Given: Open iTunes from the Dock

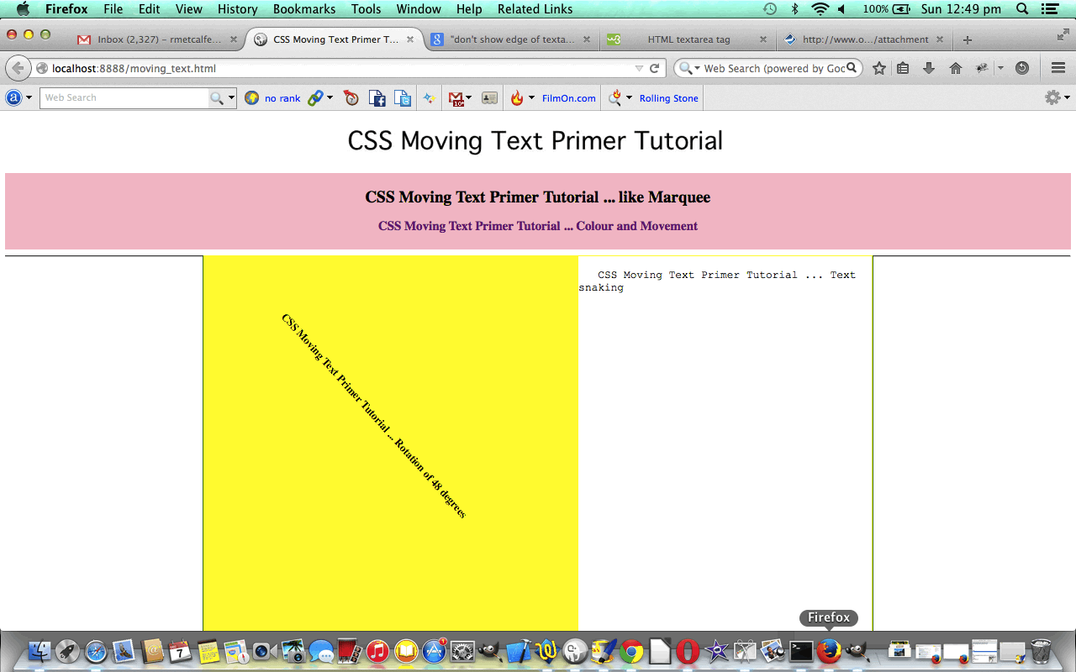Looking at the screenshot, I should pyautogui.click(x=377, y=651).
